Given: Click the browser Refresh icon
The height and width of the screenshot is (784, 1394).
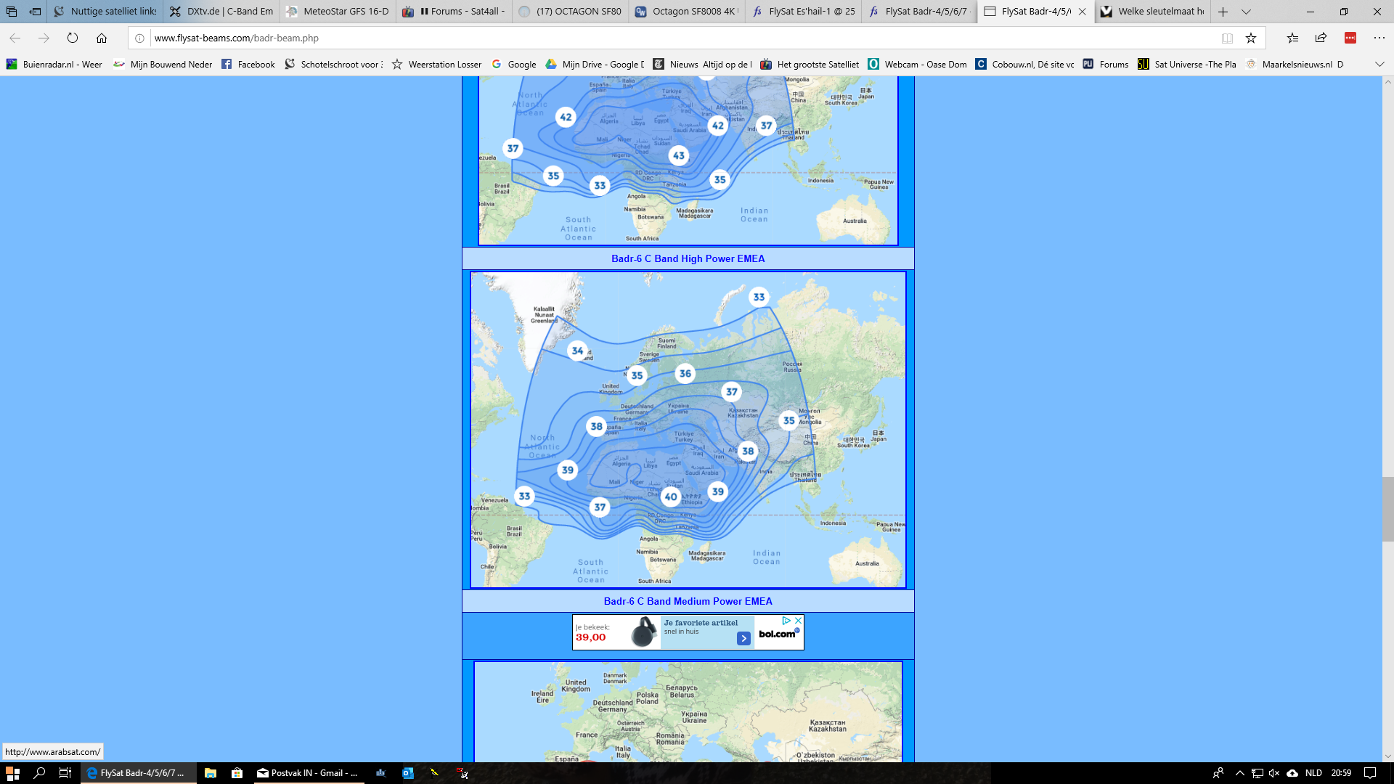Looking at the screenshot, I should pos(73,38).
